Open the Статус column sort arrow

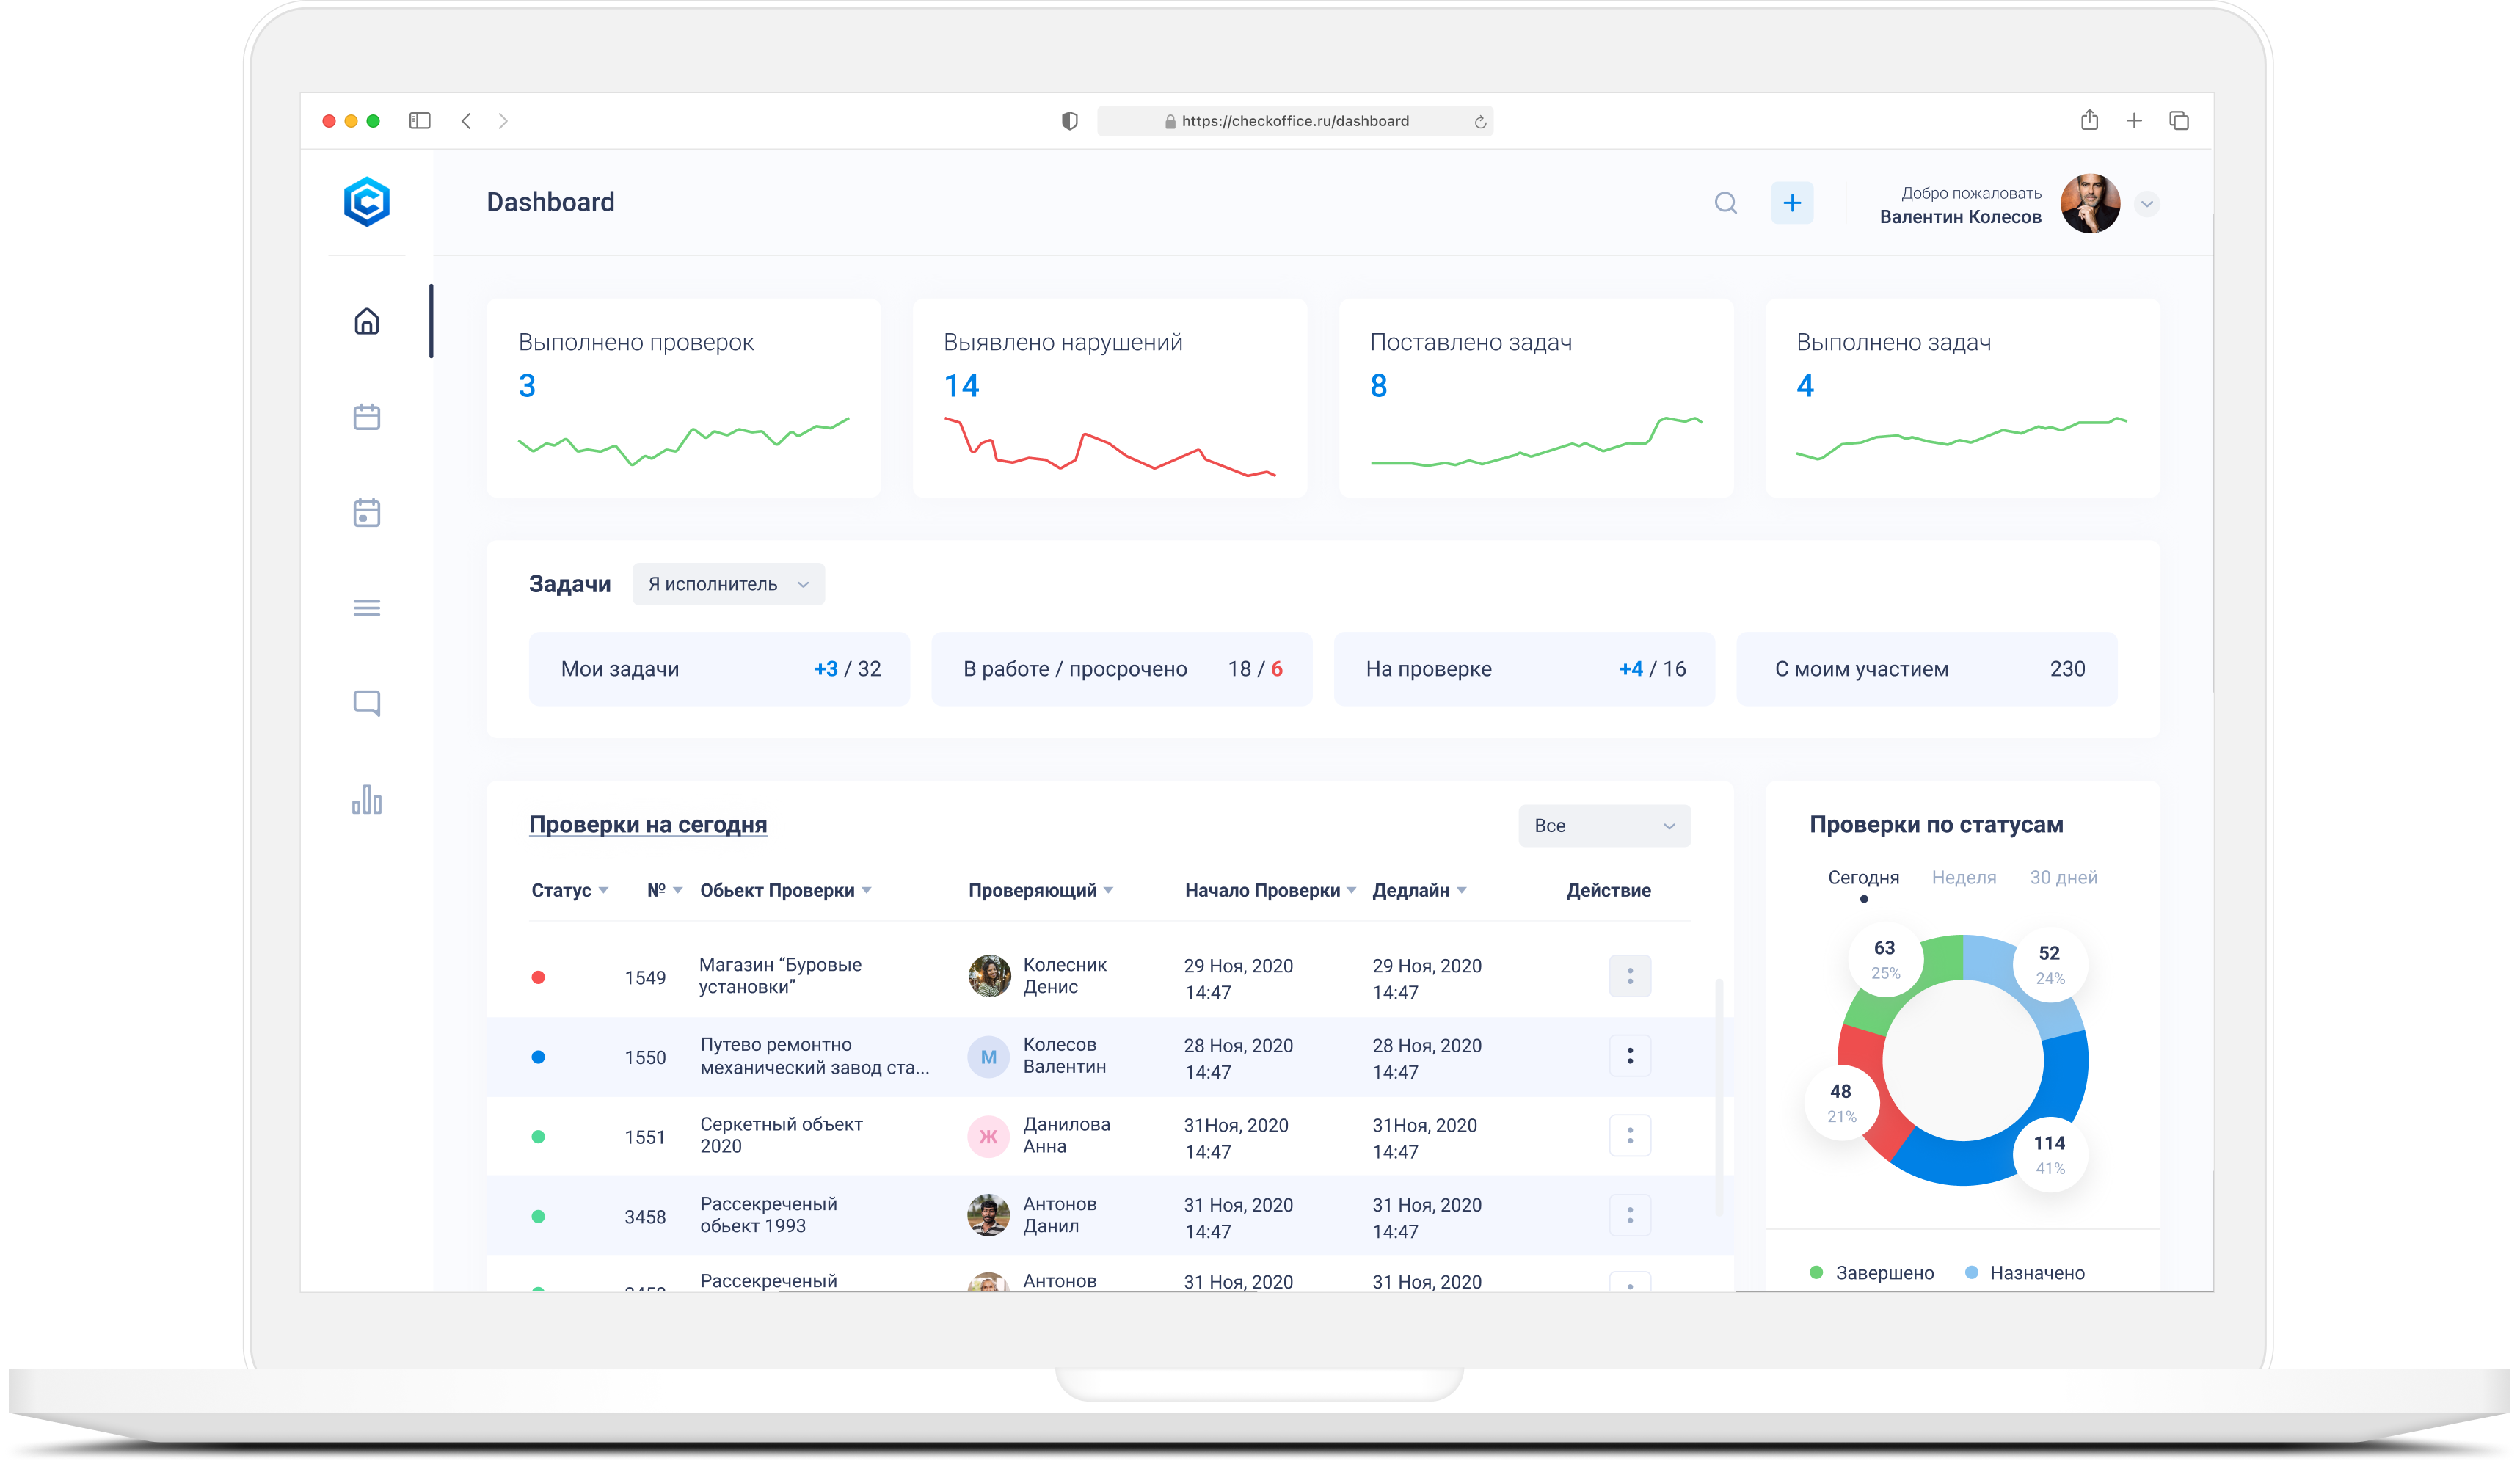coord(604,890)
